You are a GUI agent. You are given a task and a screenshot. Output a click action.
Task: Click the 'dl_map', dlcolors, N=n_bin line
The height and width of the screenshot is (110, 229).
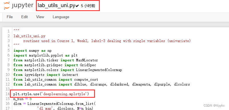[65, 108]
